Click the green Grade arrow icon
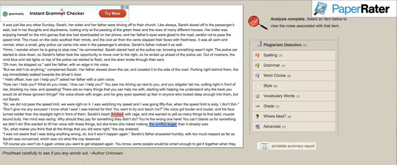This screenshot has height=165, width=397. click(257, 106)
